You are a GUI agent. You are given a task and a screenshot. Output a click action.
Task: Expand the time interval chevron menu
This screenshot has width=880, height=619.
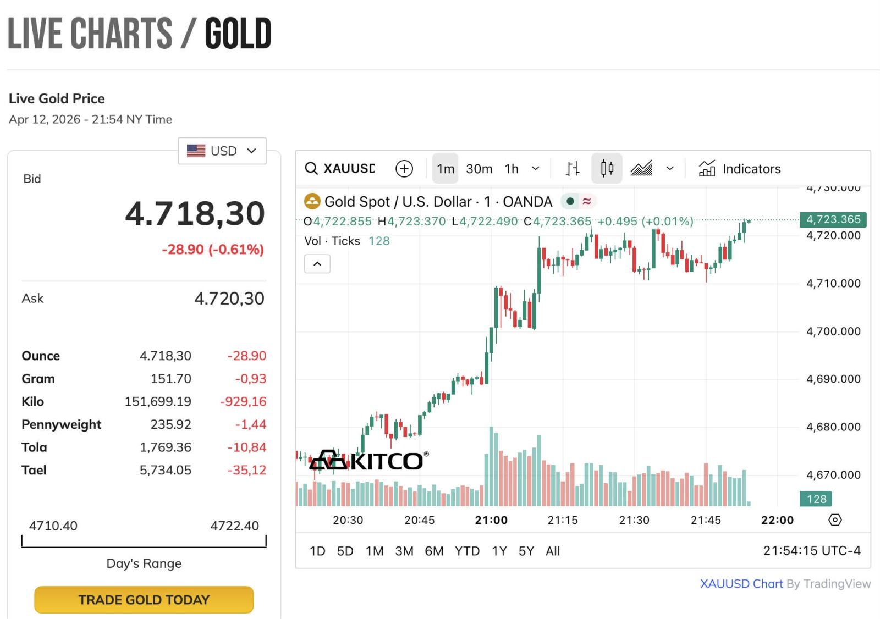click(535, 168)
